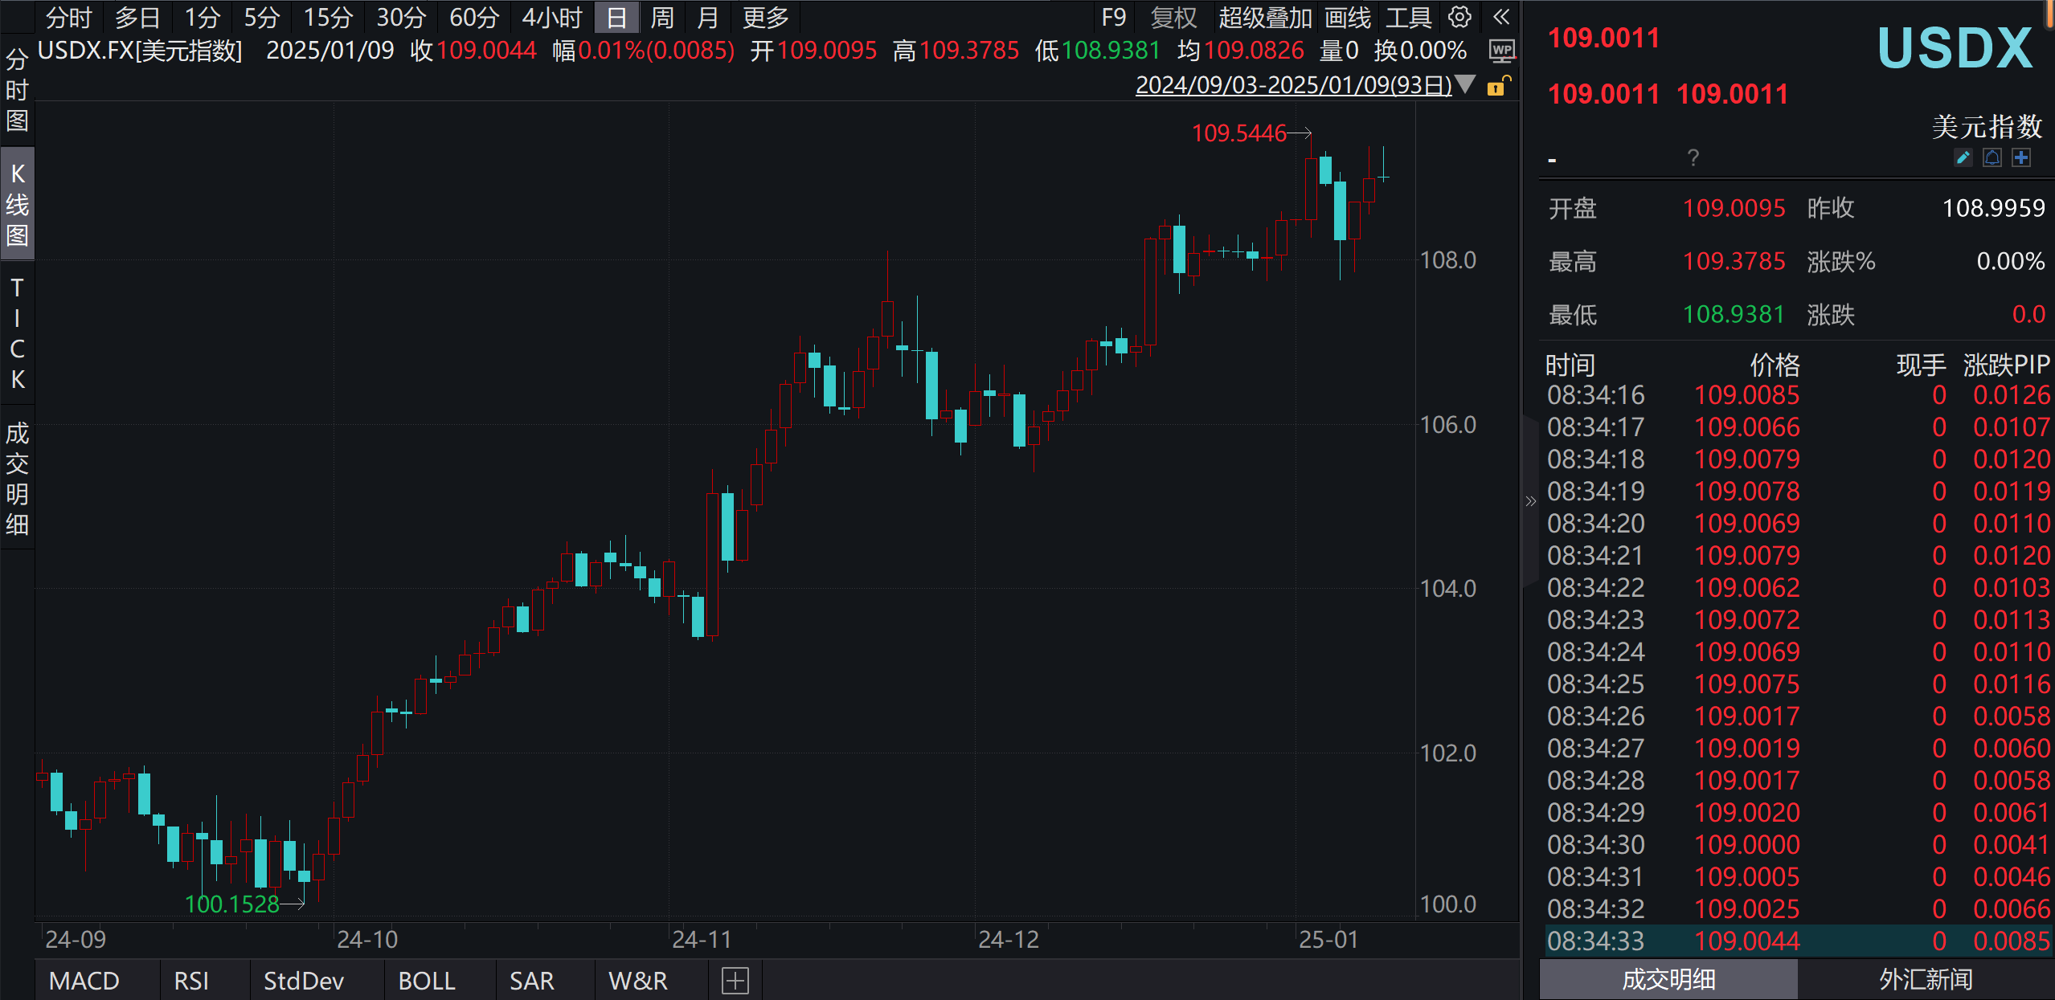Switch to TICK view in sidebar
Viewport: 2055px width, 1000px height.
[x=17, y=333]
